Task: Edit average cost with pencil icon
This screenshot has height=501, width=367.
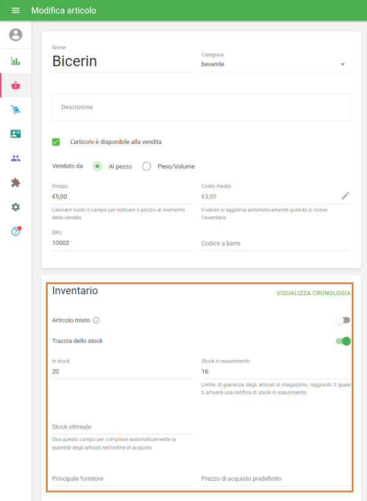Action: 346,196
